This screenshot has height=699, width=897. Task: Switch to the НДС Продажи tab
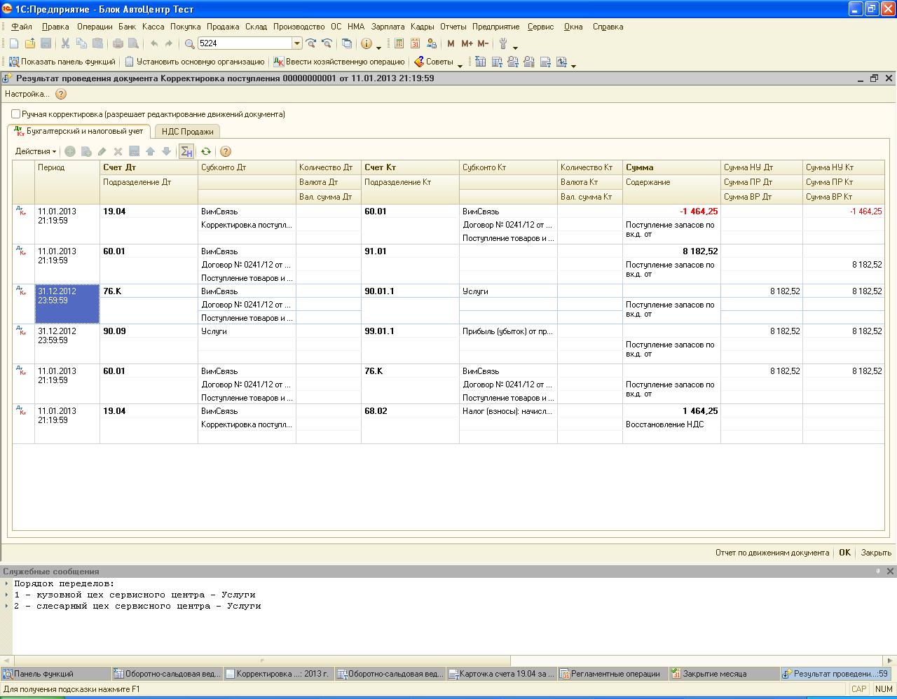[x=187, y=131]
